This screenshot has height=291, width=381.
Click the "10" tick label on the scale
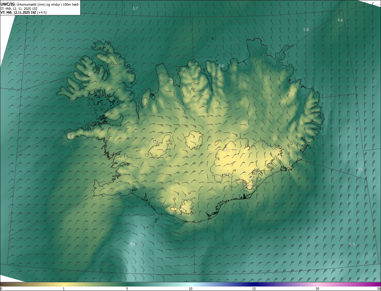tap(190, 289)
